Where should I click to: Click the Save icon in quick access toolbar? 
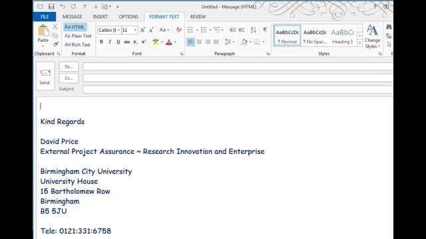(x=51, y=7)
